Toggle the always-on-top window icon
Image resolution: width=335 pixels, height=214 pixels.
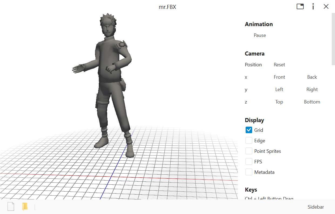(300, 6)
